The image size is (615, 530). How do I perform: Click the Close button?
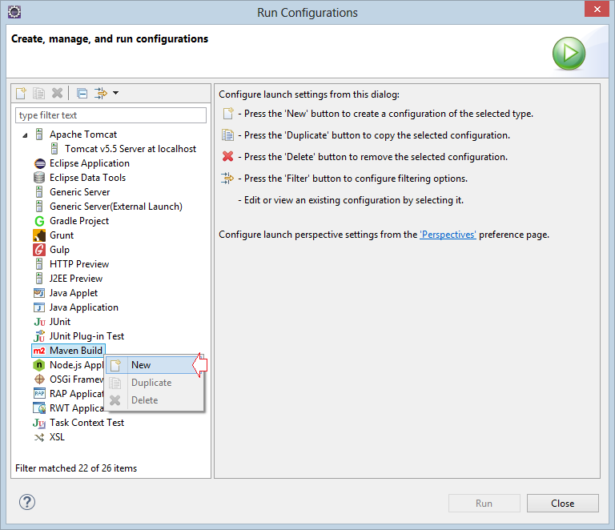point(562,504)
